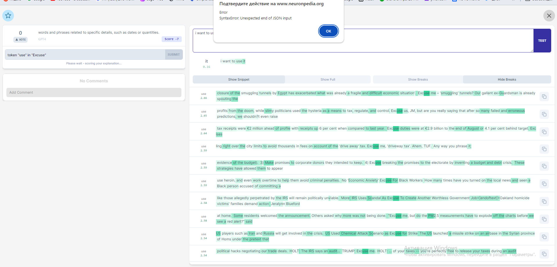Click the 2.66 activation value
This screenshot has width=557, height=267.
coord(204,98)
